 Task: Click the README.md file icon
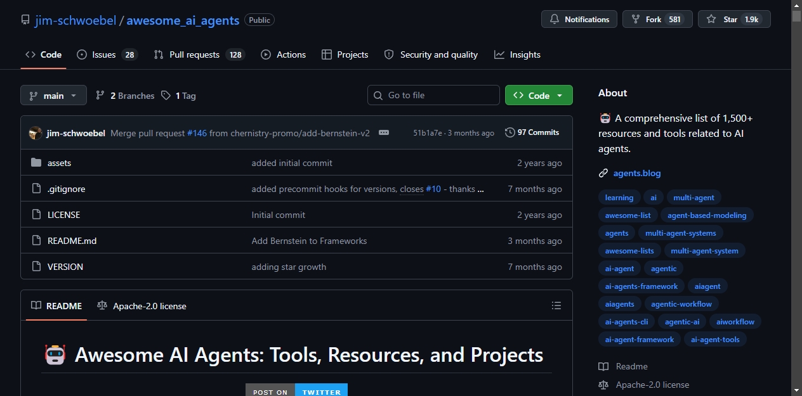tap(36, 241)
